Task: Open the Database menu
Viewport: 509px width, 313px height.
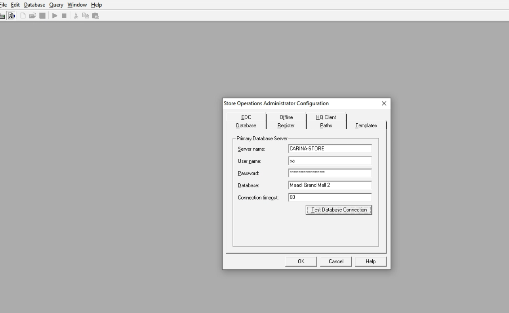Action: coord(34,5)
